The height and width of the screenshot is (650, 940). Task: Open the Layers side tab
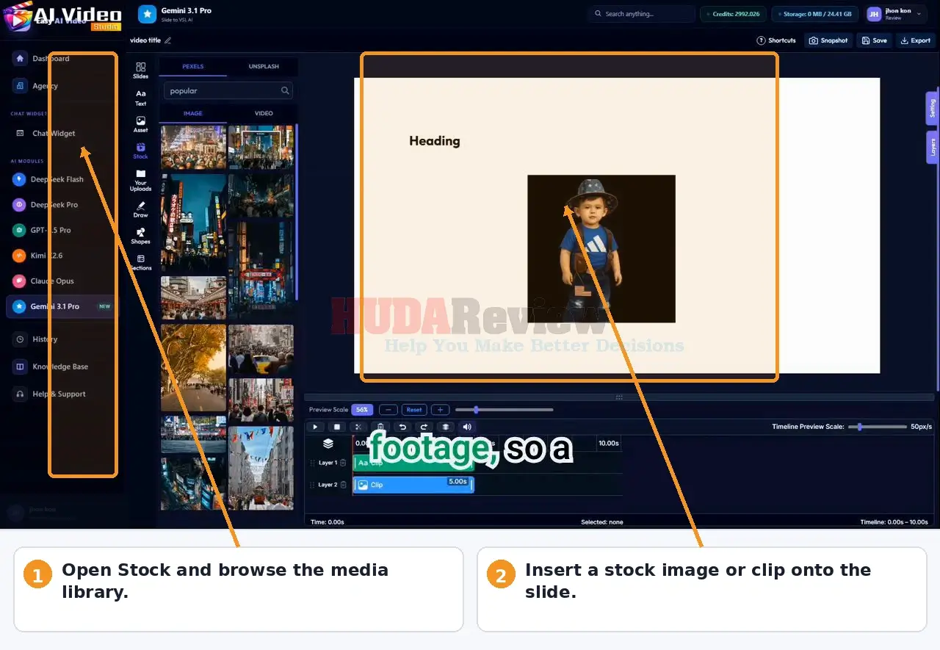click(x=932, y=147)
